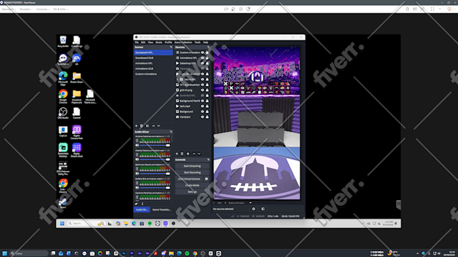The height and width of the screenshot is (257, 458).
Task: Open Elgato Stream Deck desktop icon
Action: [x=77, y=150]
